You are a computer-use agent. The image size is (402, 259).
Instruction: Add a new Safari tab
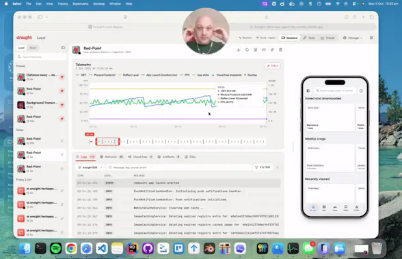363,17
